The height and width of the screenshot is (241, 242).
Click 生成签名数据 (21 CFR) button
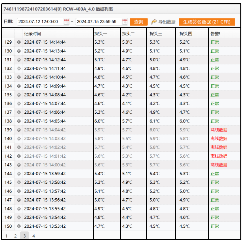tap(207, 22)
